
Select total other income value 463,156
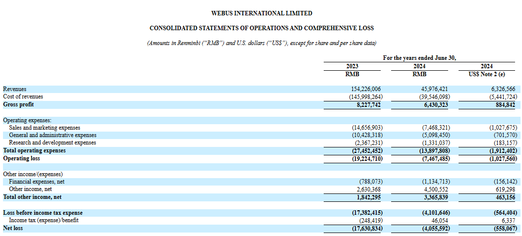[505, 197]
